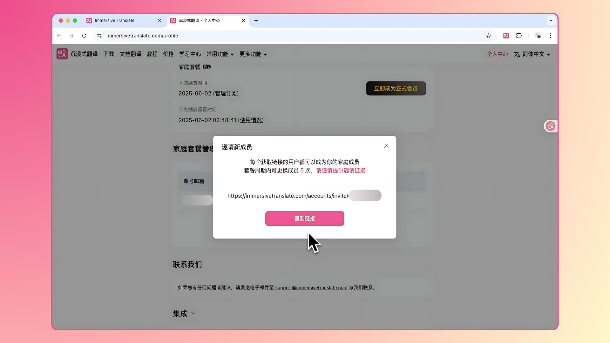610x343 pixels.
Task: Expand the 更多功能 dropdown
Action: [x=253, y=54]
